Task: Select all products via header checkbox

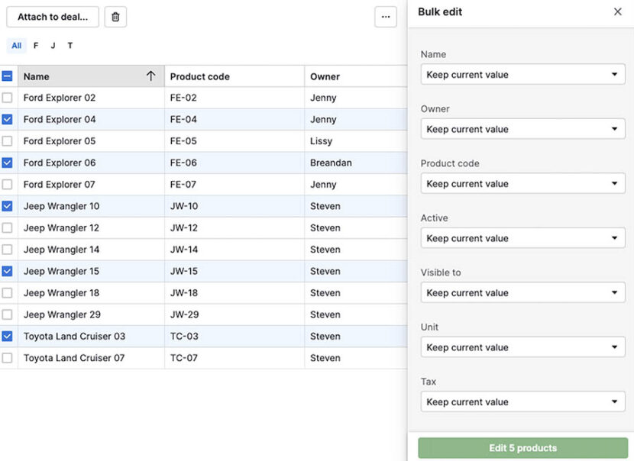Action: click(x=8, y=76)
